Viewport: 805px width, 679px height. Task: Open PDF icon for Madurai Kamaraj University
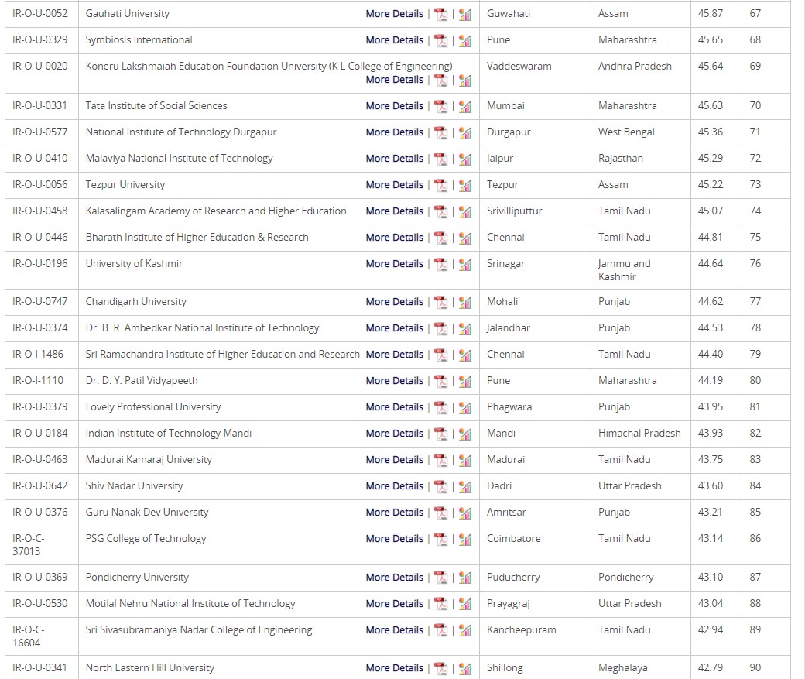(440, 460)
